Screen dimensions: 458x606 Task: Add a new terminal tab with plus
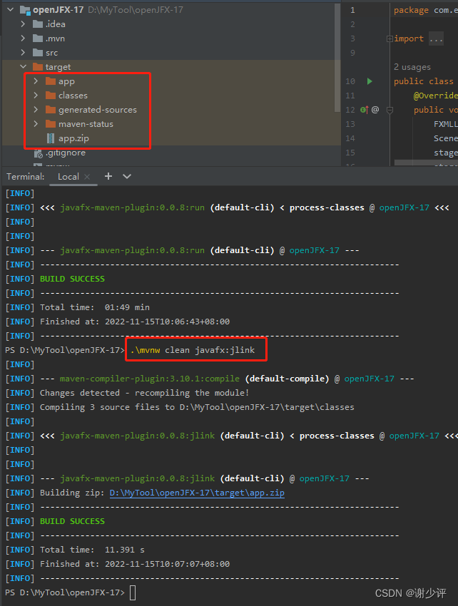point(108,176)
